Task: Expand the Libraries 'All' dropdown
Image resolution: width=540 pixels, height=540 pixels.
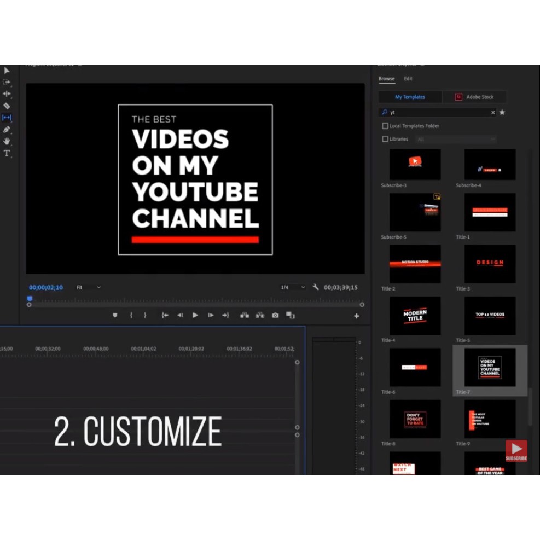Action: [x=456, y=140]
